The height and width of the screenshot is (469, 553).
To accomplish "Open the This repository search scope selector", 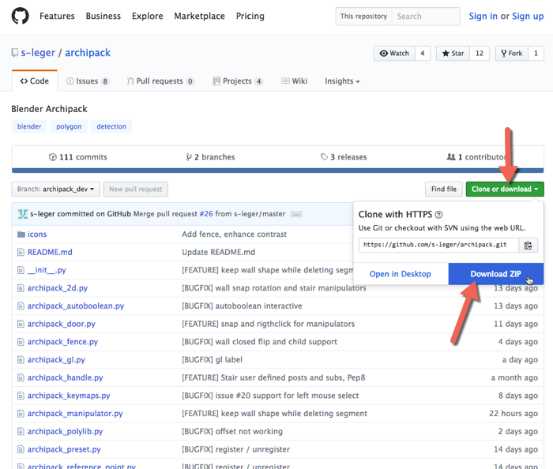I will coord(363,17).
